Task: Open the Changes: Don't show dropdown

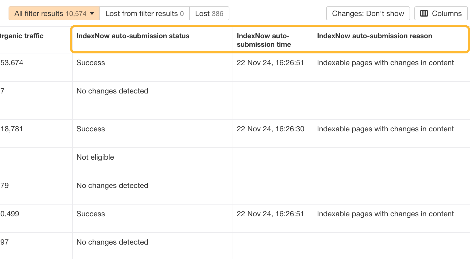Action: (x=368, y=14)
